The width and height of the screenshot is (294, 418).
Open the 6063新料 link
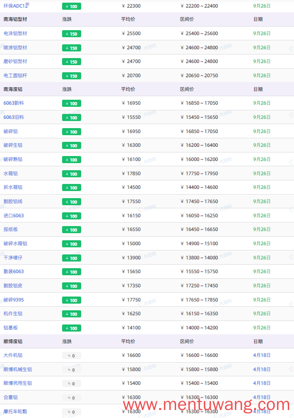point(14,103)
